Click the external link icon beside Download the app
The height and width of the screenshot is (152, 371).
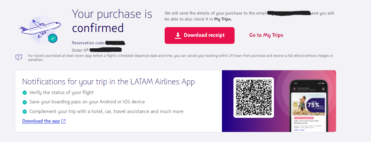click(x=64, y=121)
